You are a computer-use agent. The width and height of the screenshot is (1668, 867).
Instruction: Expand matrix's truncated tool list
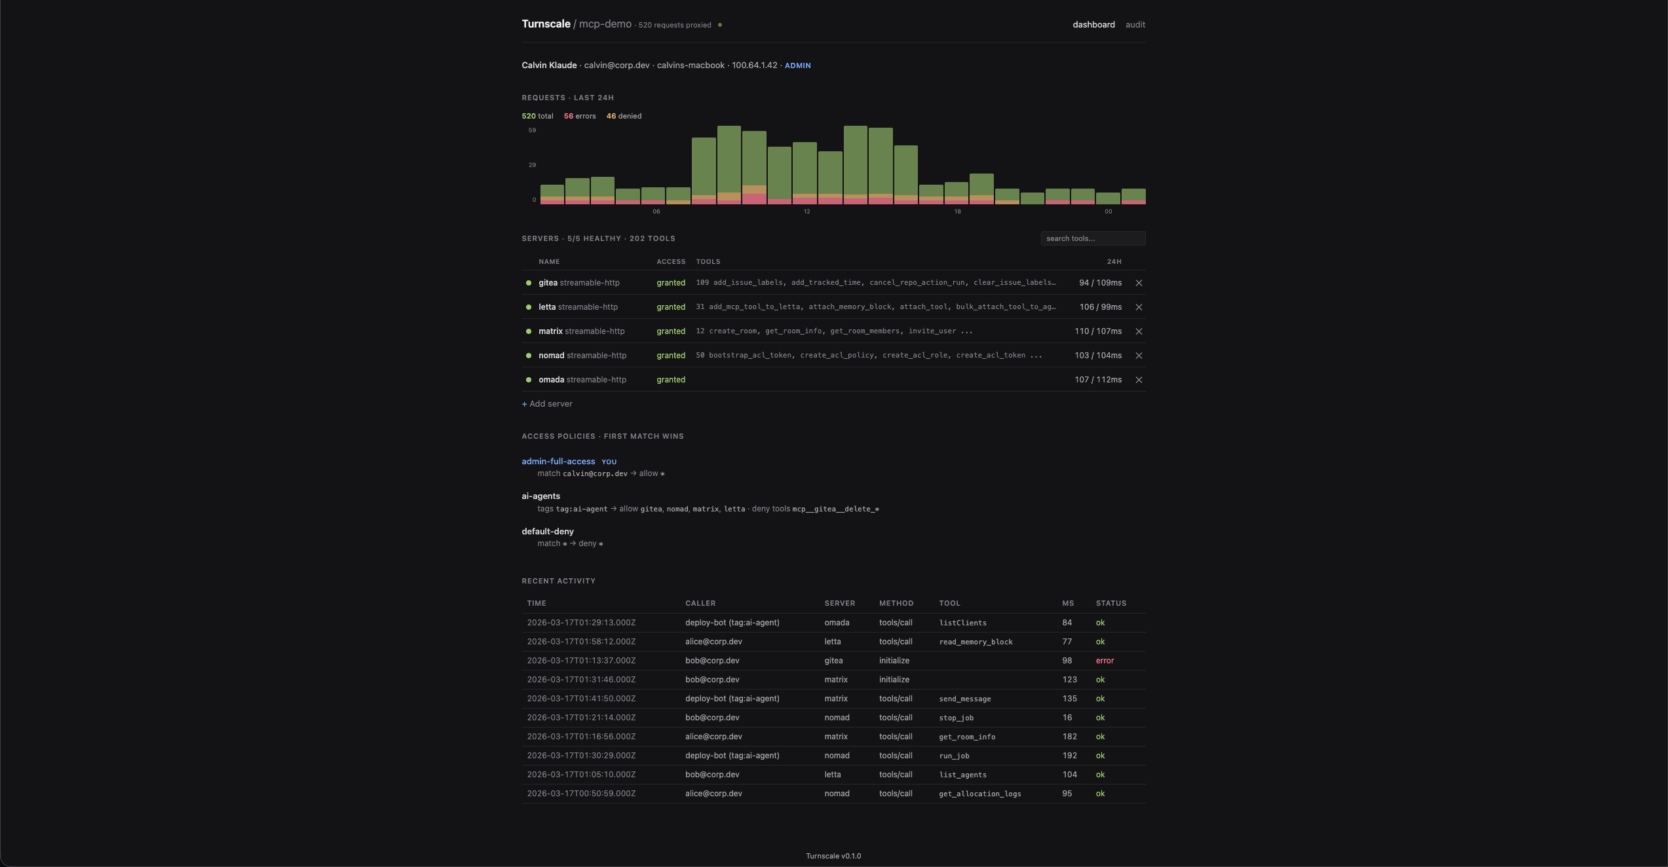[968, 331]
